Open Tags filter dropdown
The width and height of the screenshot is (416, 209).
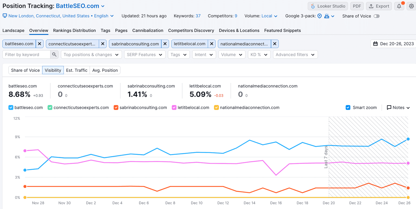179,54
